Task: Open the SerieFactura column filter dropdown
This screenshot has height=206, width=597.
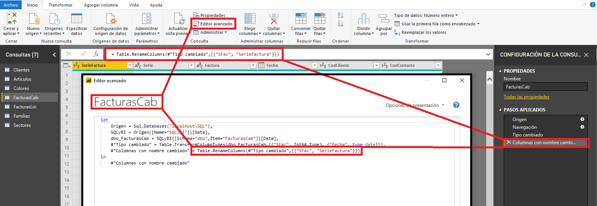Action: click(130, 65)
